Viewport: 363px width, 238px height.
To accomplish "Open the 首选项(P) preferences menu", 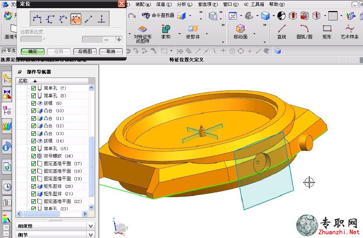I will pos(208,4).
